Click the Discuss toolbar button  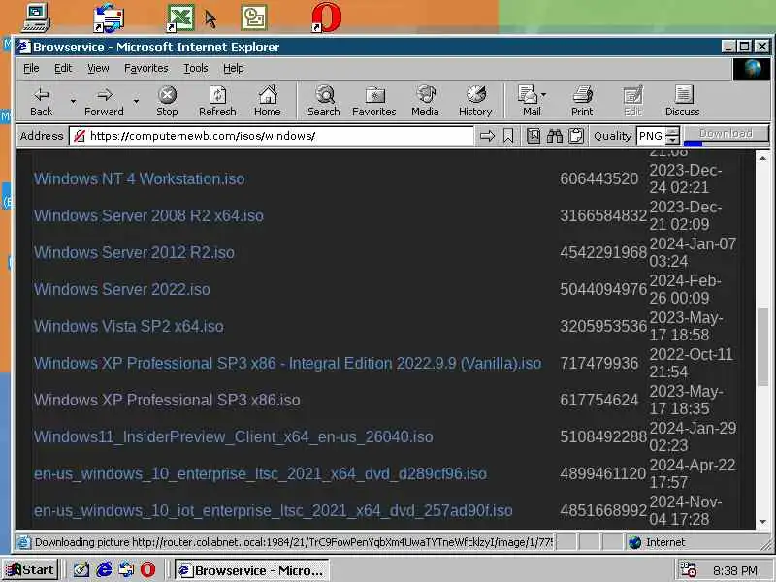683,102
